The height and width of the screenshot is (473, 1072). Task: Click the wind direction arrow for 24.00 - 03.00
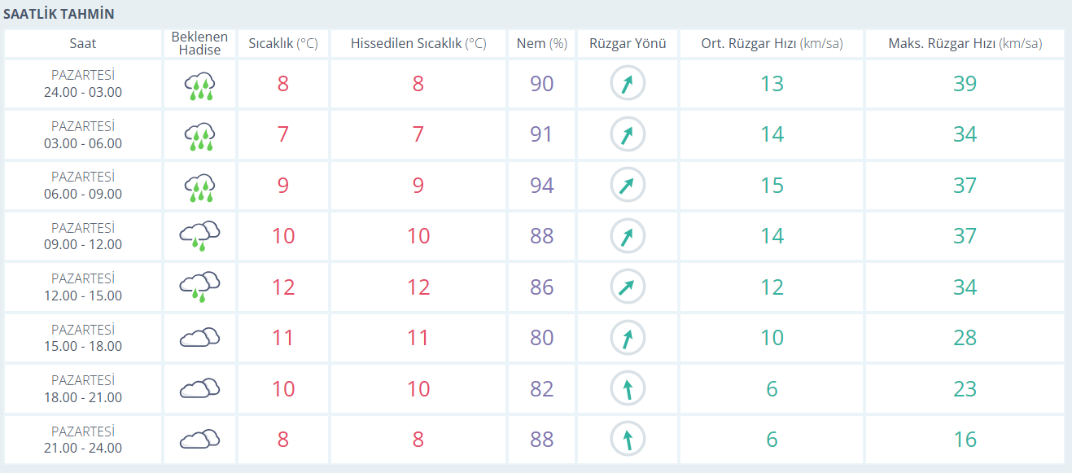click(628, 84)
